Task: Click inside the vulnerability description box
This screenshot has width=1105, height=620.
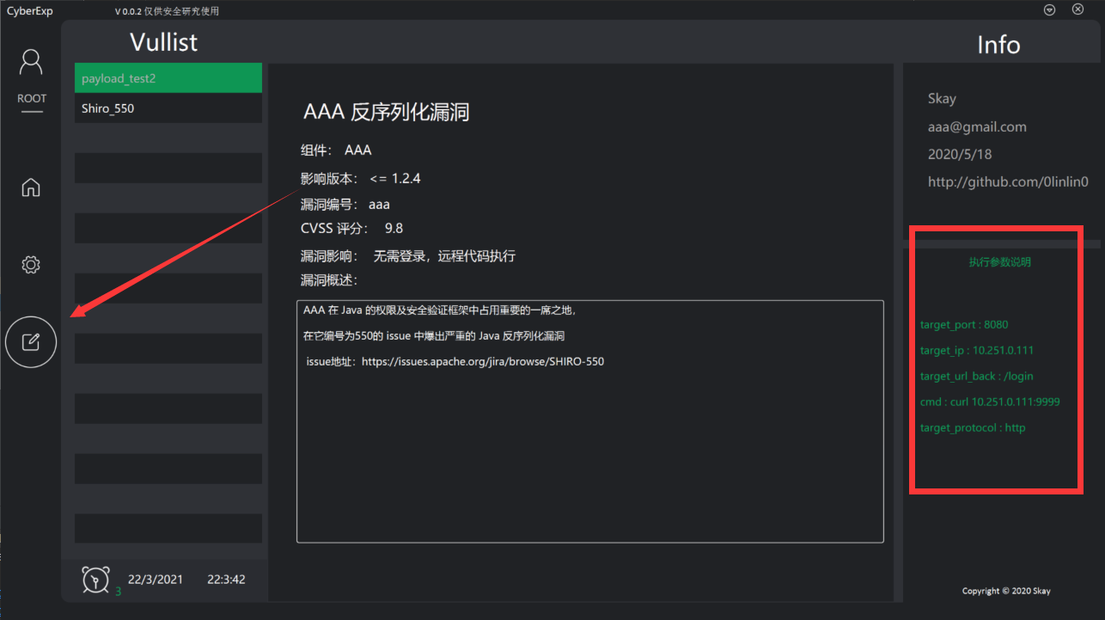Action: 590,421
